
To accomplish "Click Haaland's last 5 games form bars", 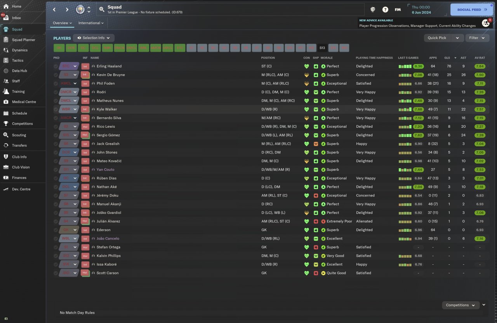I will (x=405, y=66).
